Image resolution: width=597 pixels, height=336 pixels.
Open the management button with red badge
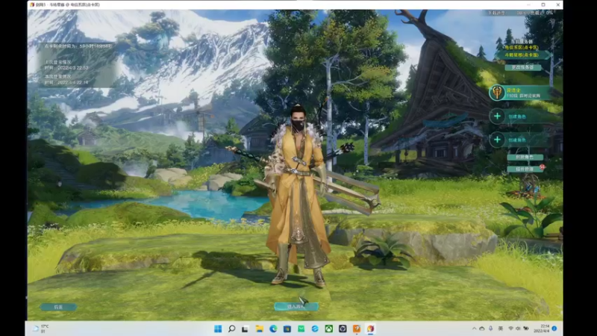(x=525, y=169)
